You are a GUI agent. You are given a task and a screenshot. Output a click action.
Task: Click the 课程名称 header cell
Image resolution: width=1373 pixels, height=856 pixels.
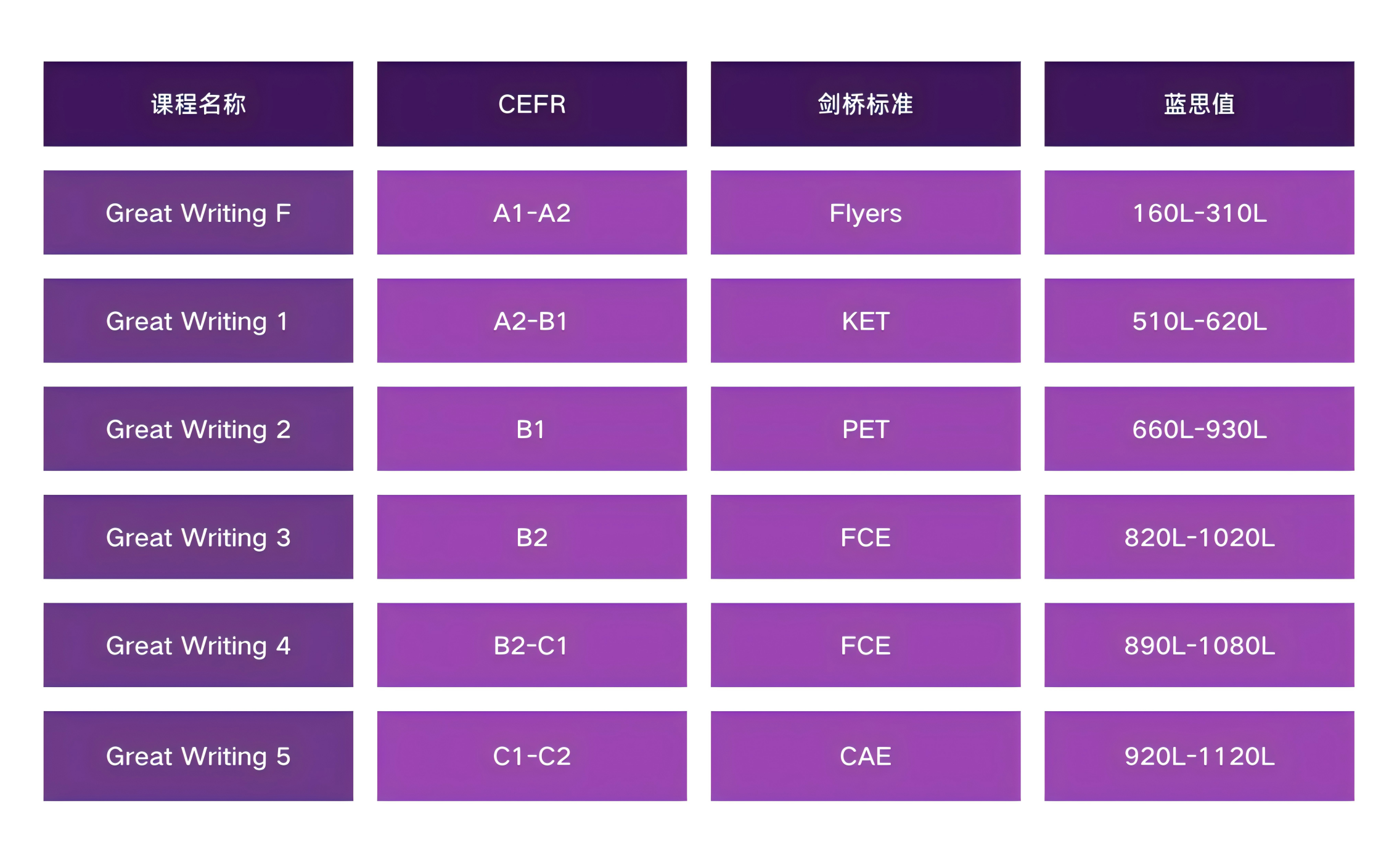198,104
